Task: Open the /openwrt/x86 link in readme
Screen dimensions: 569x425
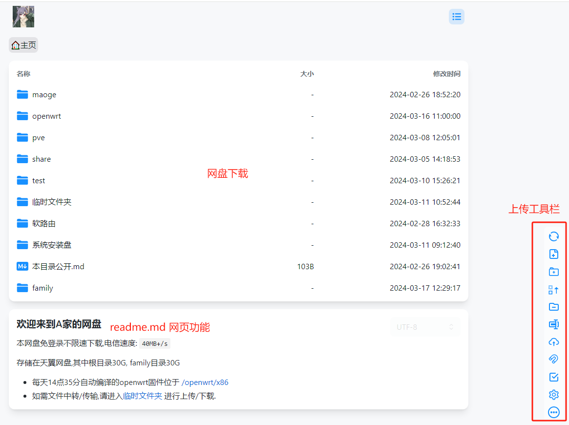Action: pyautogui.click(x=205, y=382)
